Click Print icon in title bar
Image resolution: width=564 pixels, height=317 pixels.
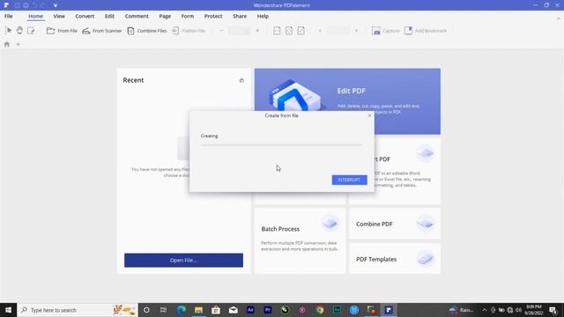pos(26,5)
